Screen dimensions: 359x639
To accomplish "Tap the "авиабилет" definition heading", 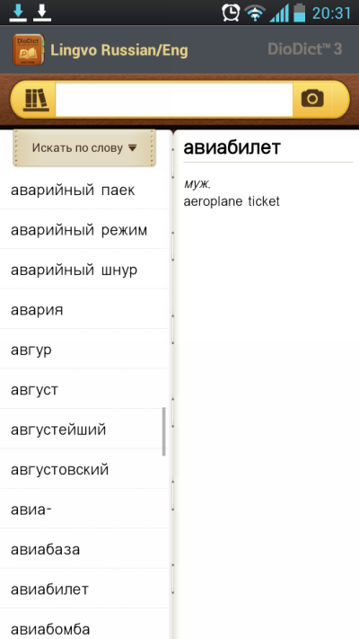I will [x=232, y=147].
